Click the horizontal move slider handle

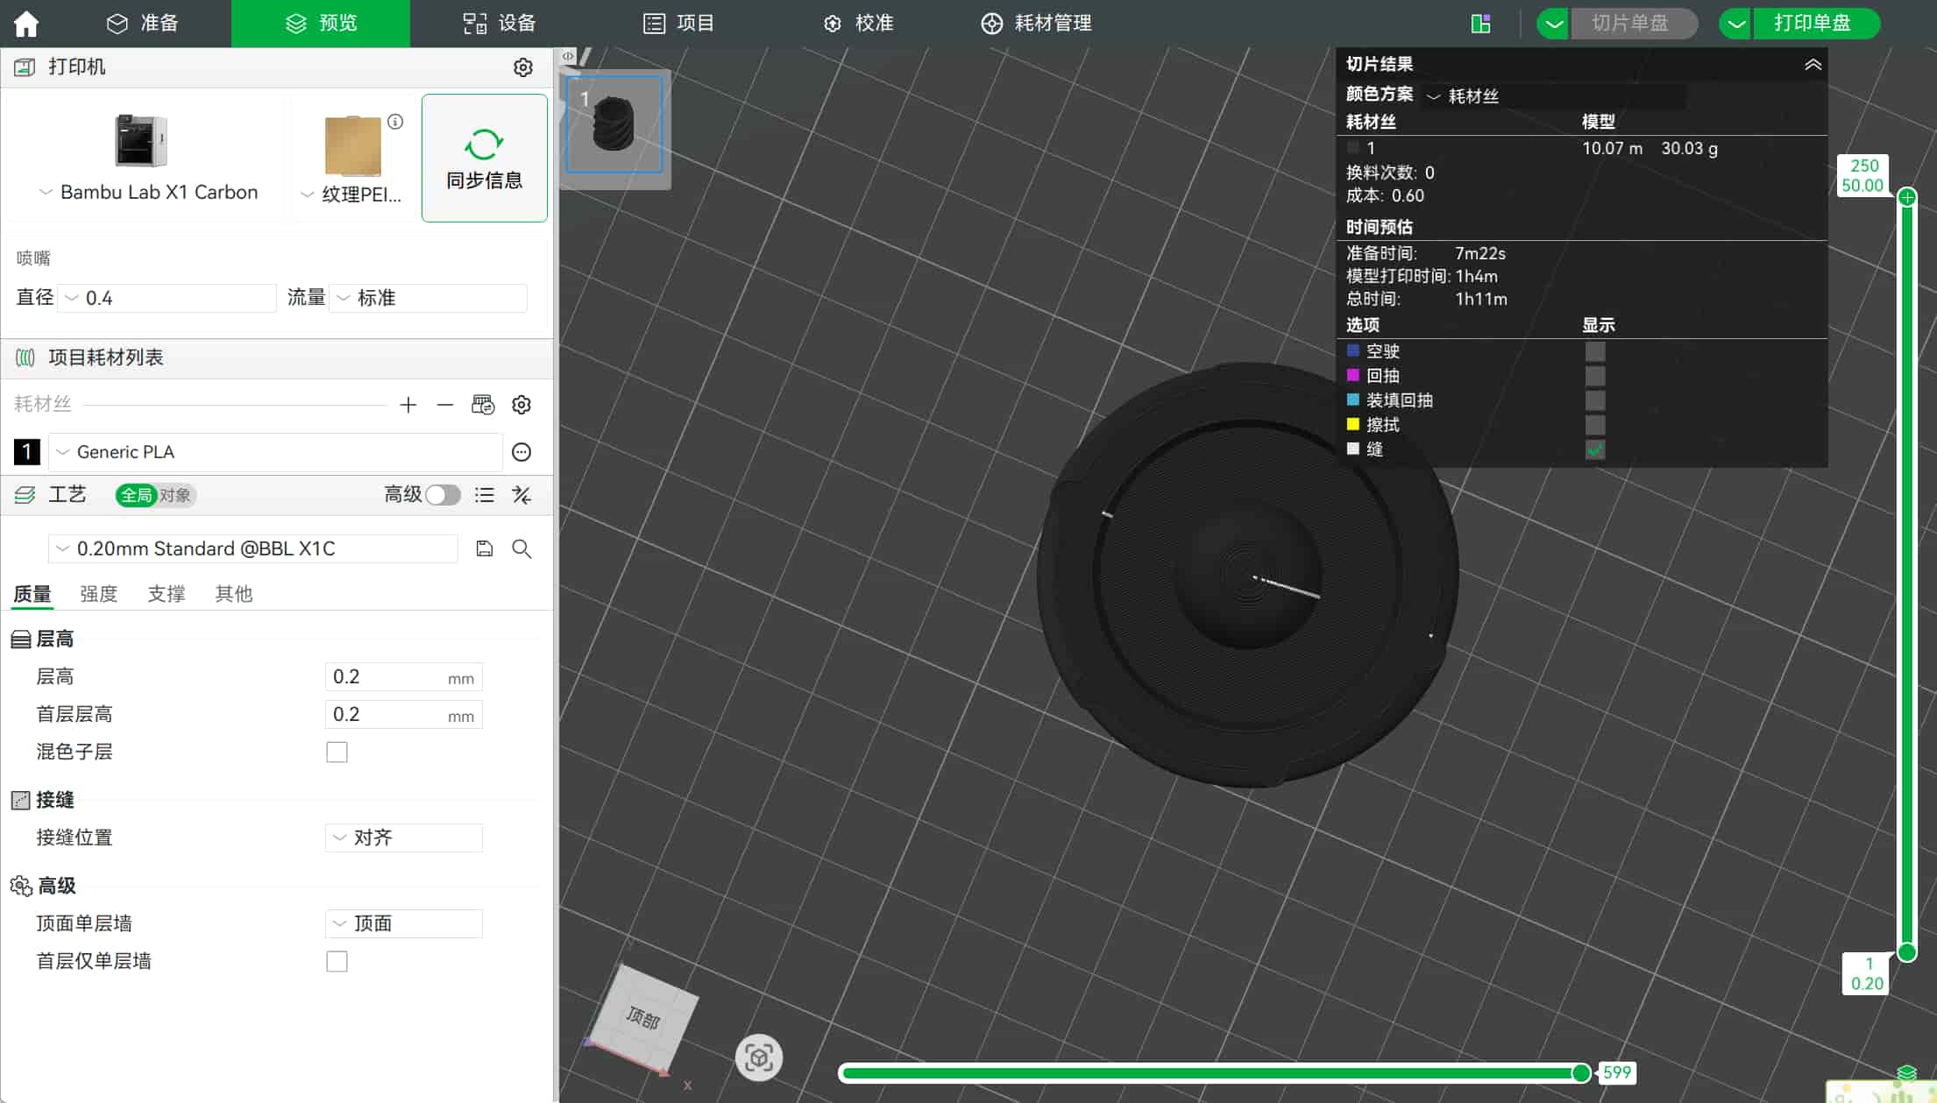click(x=1581, y=1073)
